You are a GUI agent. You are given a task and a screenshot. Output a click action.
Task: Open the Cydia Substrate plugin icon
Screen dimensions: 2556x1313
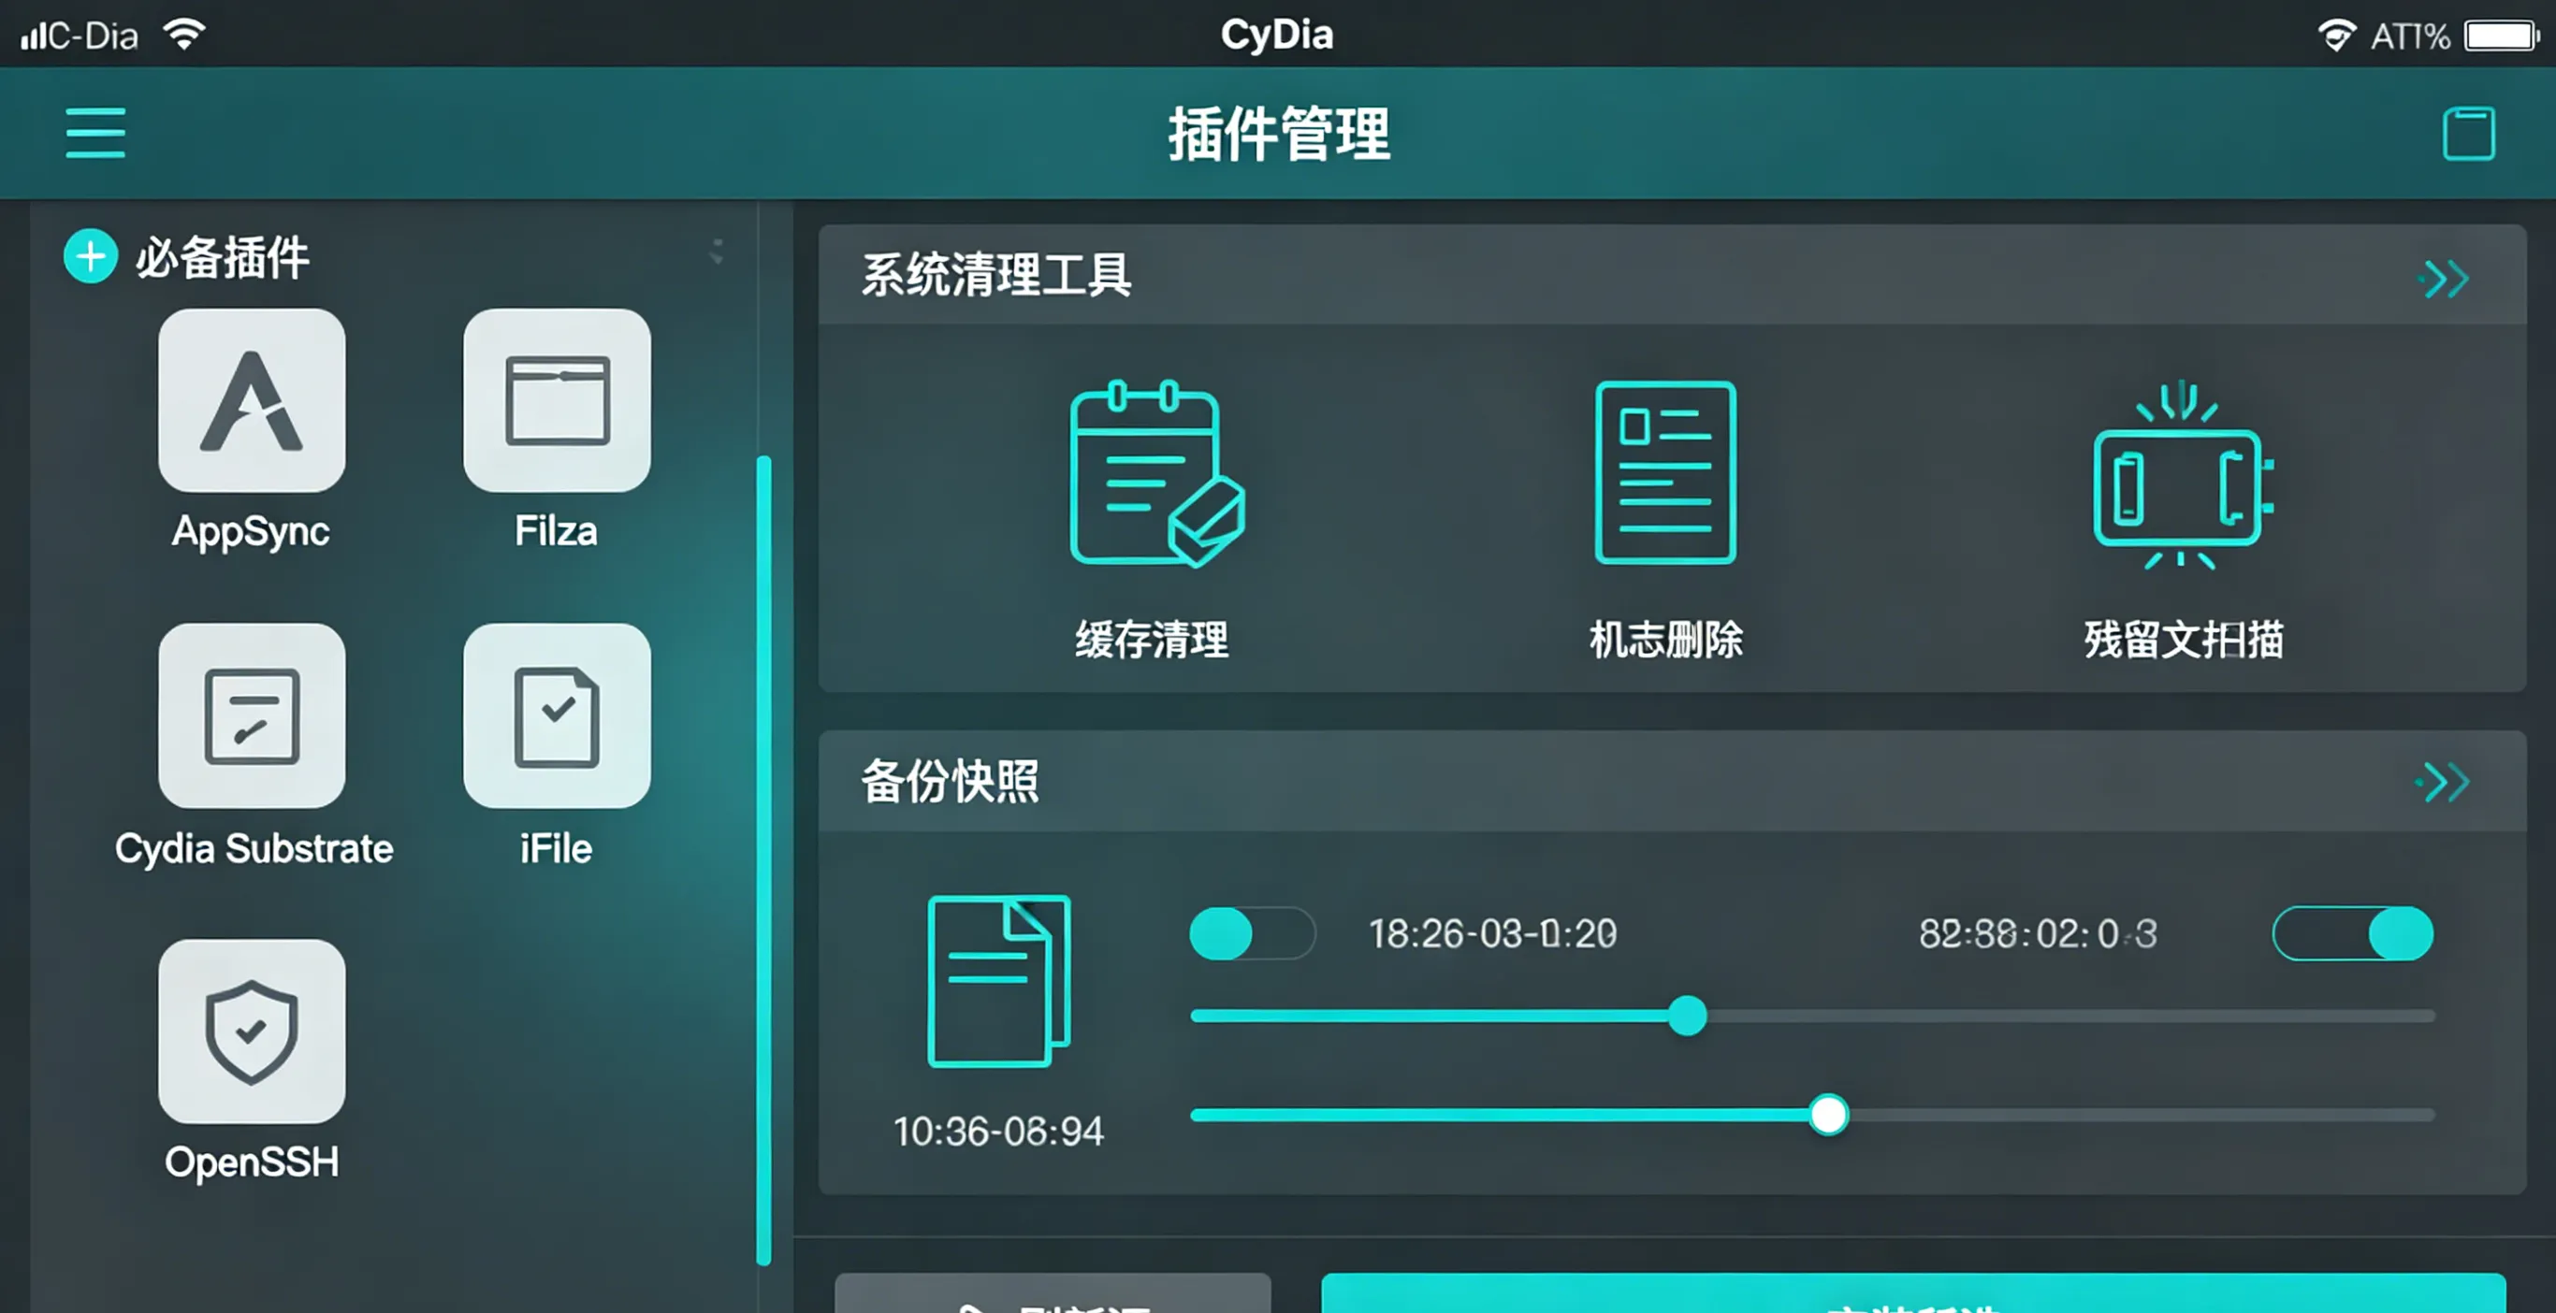(252, 715)
